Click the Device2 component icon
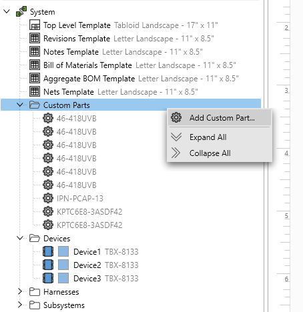This screenshot has height=312, width=303. click(48, 265)
